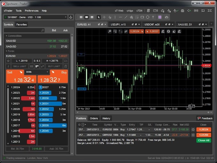Take a chart snapshot with camera icon
The width and height of the screenshot is (217, 163).
point(167,17)
